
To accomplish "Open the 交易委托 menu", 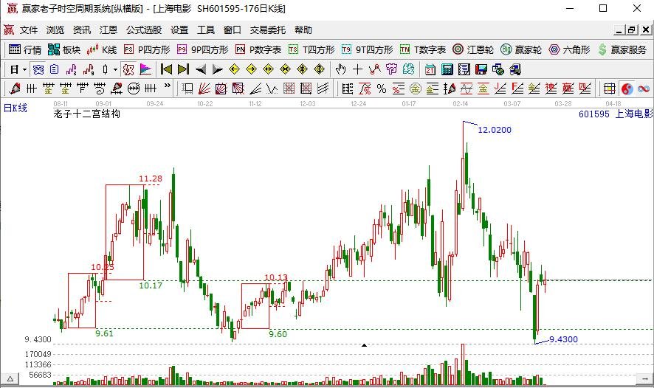I will (x=268, y=30).
